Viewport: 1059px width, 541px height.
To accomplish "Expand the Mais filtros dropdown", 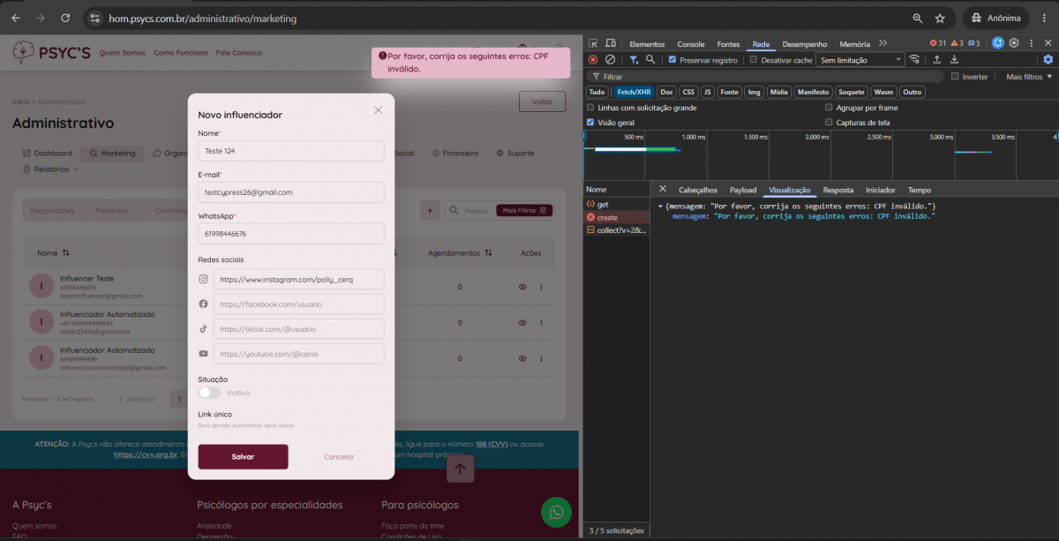I will coord(1029,77).
